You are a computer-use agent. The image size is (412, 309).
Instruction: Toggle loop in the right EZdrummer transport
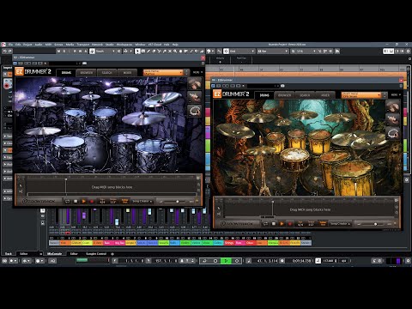tap(265, 224)
